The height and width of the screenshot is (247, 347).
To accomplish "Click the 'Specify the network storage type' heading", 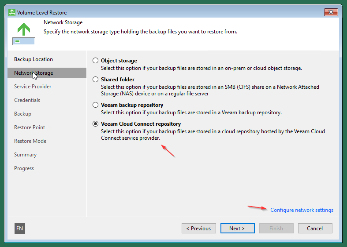I will click(x=140, y=32).
